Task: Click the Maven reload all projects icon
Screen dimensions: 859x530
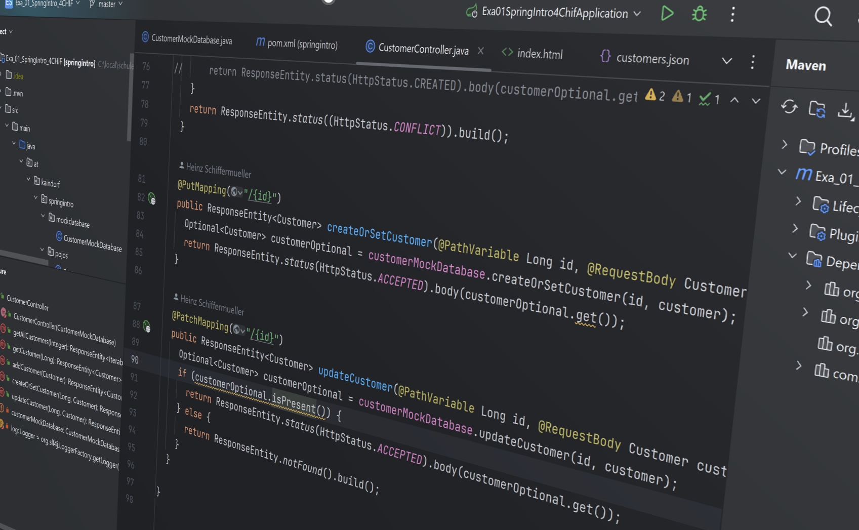Action: (x=789, y=107)
